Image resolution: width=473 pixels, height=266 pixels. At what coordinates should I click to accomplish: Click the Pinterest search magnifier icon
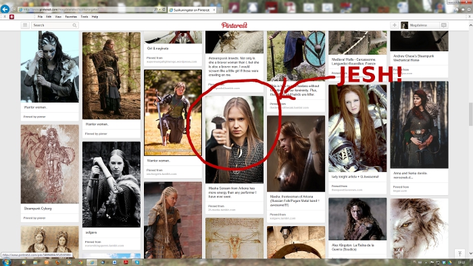[74, 25]
